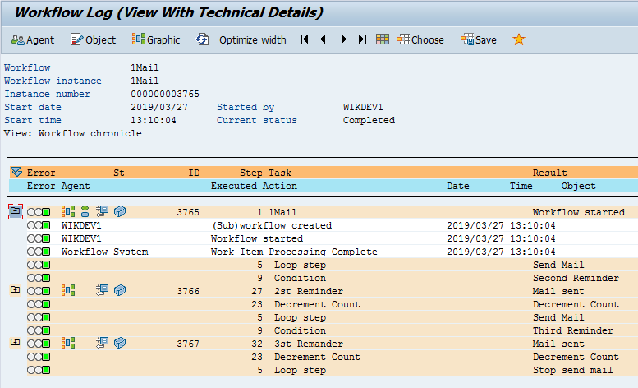Click the 'Step Task' column header
This screenshot has width=638, height=388.
[266, 173]
